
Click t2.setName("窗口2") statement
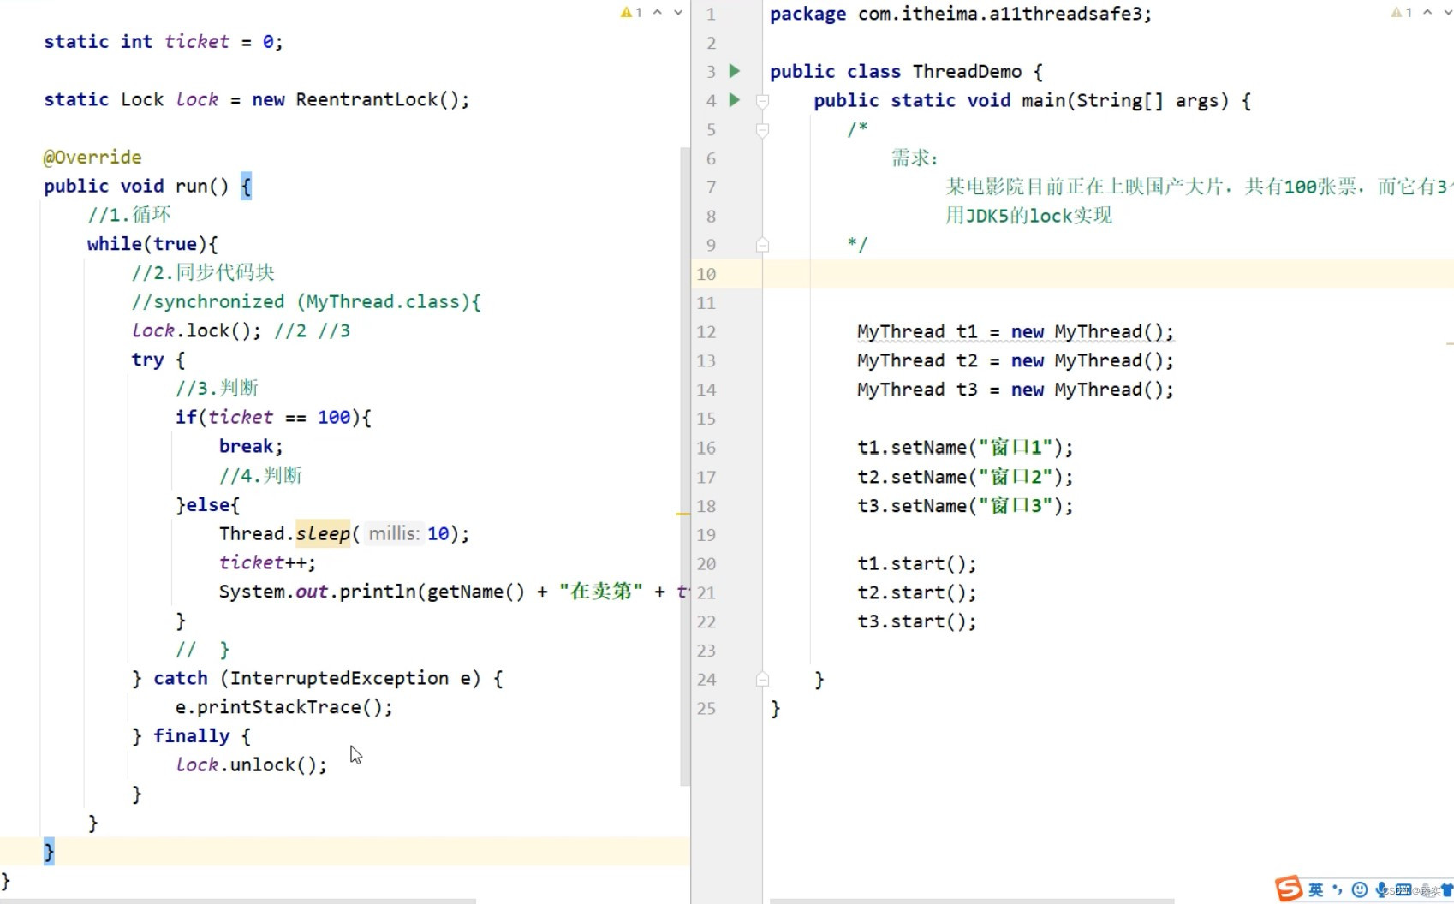965,478
